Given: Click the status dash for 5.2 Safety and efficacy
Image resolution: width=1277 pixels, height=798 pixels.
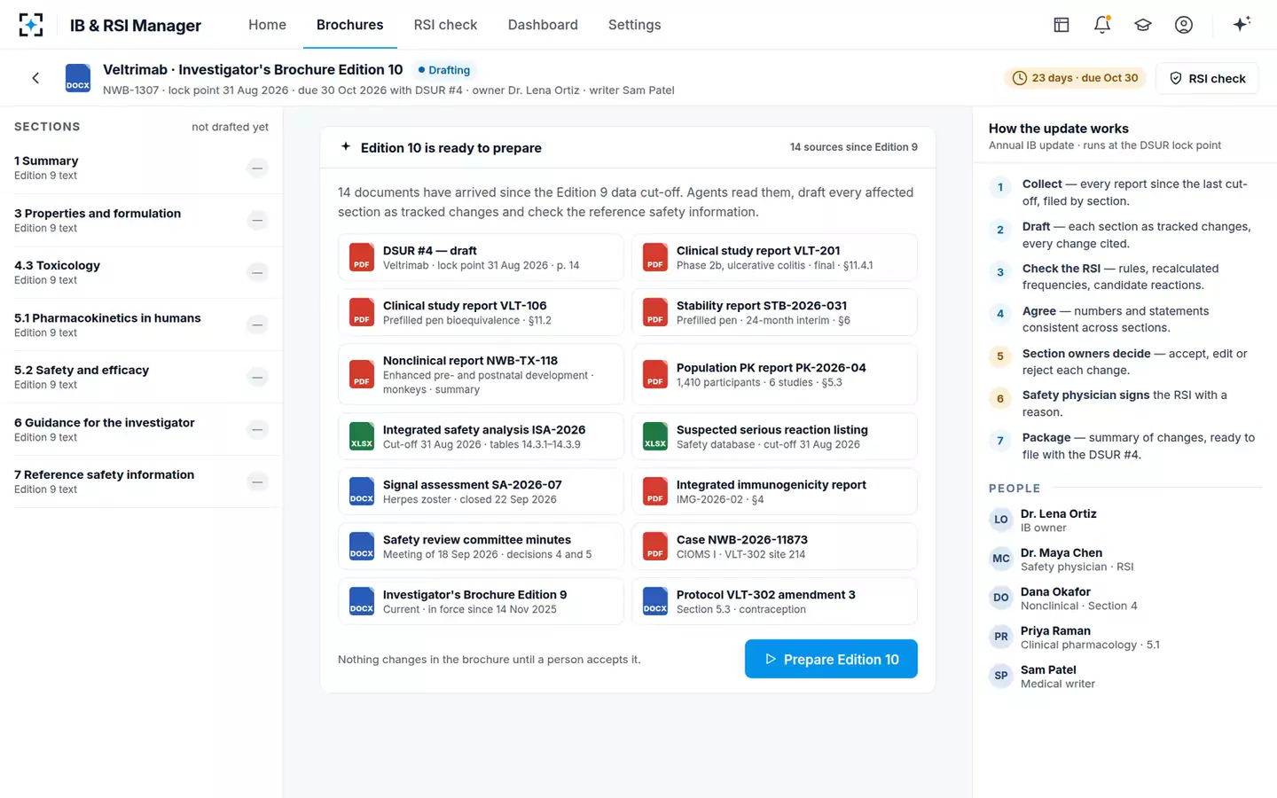Looking at the screenshot, I should [257, 377].
